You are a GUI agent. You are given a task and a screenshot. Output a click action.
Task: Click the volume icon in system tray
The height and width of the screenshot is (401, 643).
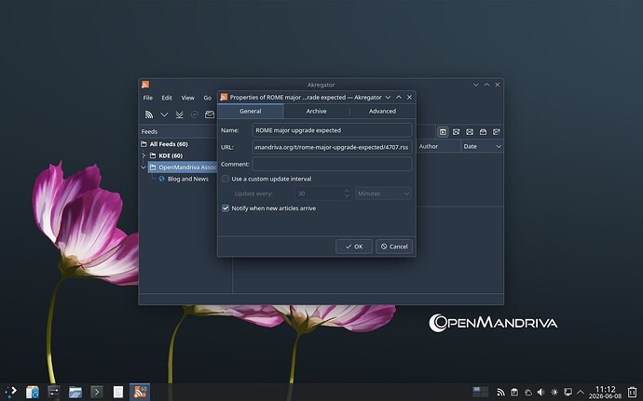click(540, 393)
